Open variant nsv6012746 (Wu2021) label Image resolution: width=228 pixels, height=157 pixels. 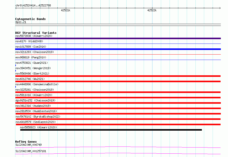[x=30, y=79]
